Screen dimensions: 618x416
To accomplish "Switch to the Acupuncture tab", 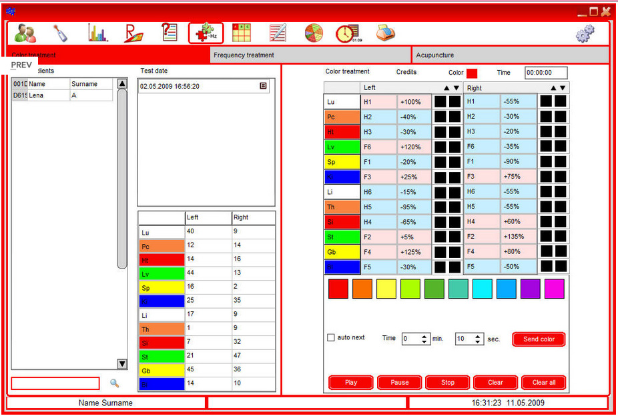I will click(511, 55).
